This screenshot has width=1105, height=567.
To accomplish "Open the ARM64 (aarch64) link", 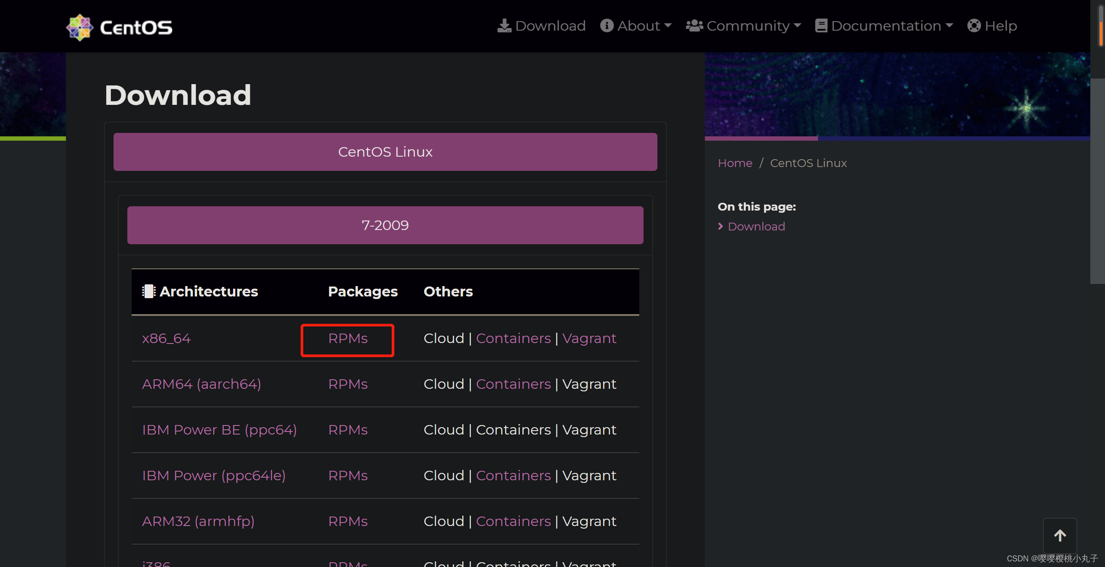I will pyautogui.click(x=202, y=384).
